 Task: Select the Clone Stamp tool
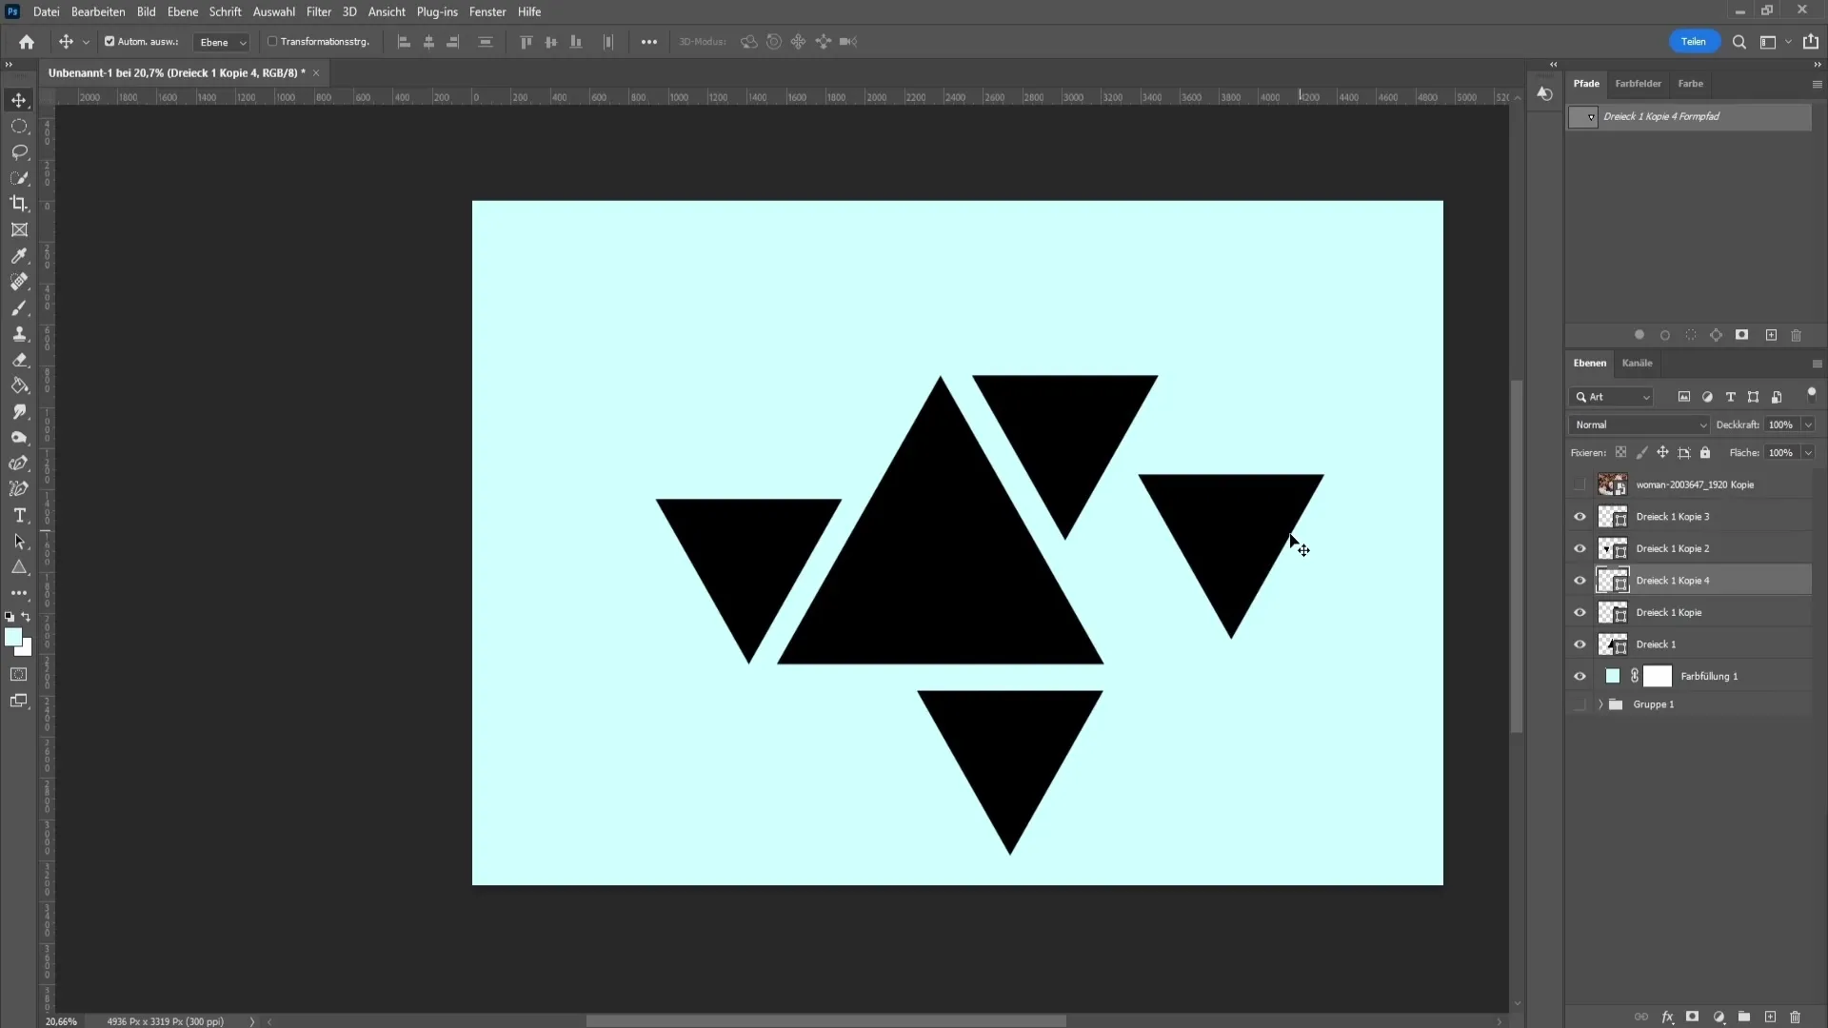click(19, 334)
